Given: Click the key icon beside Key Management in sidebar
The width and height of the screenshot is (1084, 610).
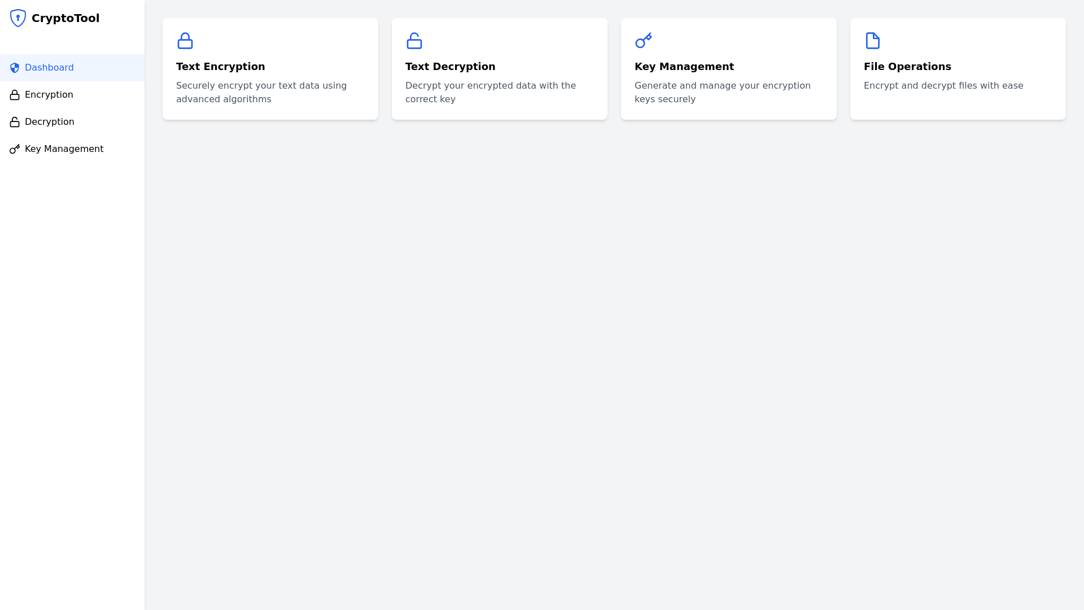Looking at the screenshot, I should 15,149.
